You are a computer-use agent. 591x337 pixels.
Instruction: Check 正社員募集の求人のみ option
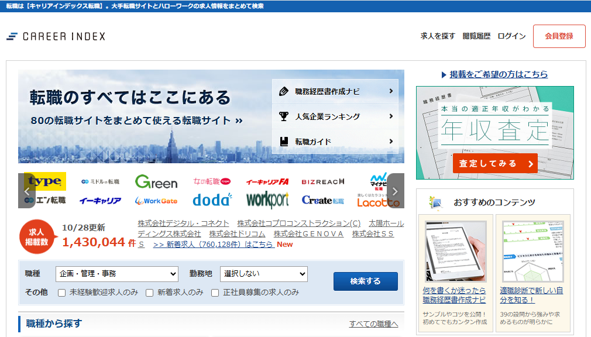[x=215, y=293]
